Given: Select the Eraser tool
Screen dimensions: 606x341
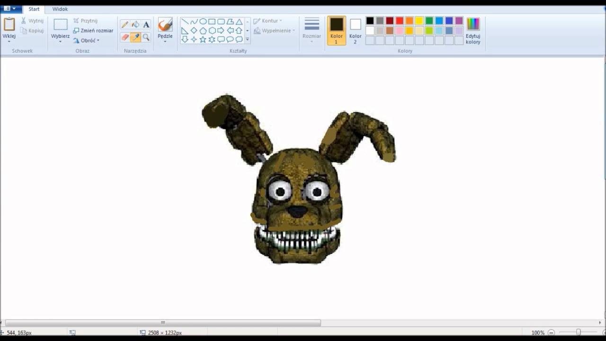Looking at the screenshot, I should point(125,37).
